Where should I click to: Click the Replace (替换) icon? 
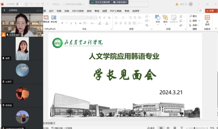(x=190, y=21)
